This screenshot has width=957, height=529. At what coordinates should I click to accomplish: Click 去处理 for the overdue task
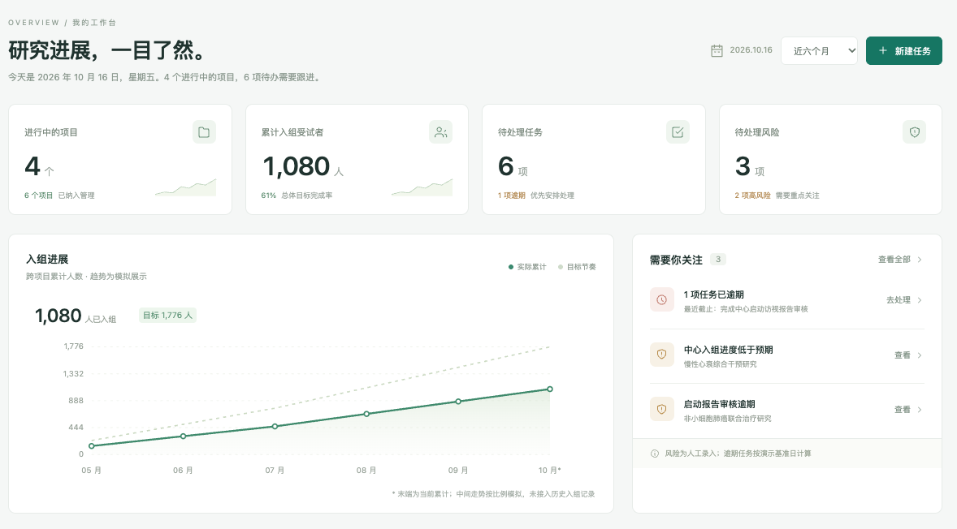(899, 300)
